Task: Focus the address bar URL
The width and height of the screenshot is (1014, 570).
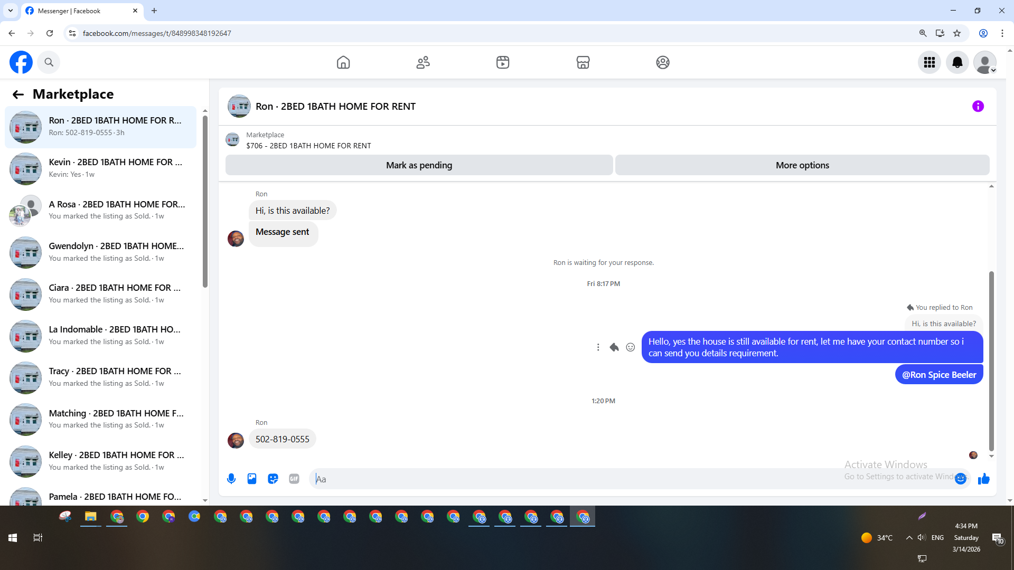Action: 157,33
